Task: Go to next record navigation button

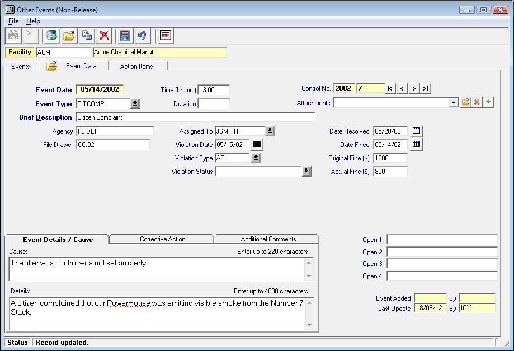Action: click(x=414, y=88)
